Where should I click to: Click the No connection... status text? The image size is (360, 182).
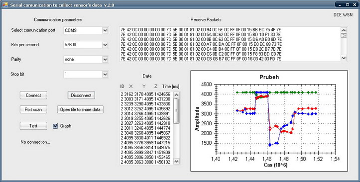35,142
